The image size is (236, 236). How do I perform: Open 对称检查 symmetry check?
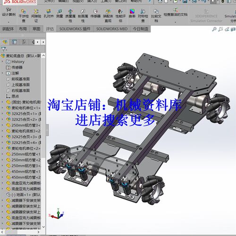tap(143, 16)
